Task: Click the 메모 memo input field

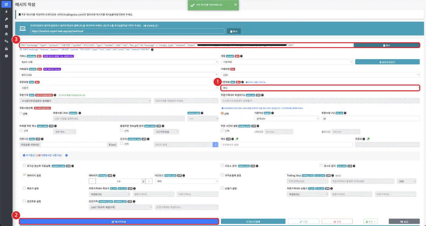Action: click(x=287, y=145)
